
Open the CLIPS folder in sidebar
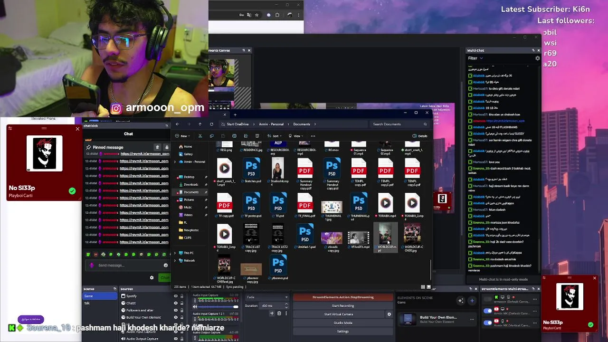coord(188,237)
